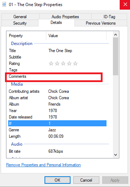Select the Details tab

coord(56,22)
